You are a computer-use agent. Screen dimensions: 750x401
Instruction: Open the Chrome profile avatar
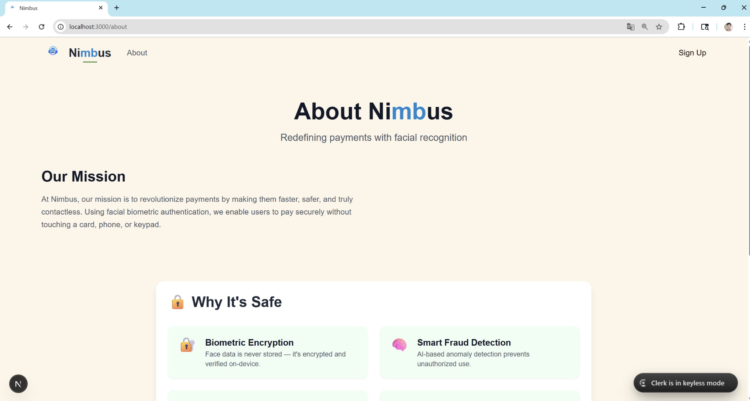(x=728, y=27)
